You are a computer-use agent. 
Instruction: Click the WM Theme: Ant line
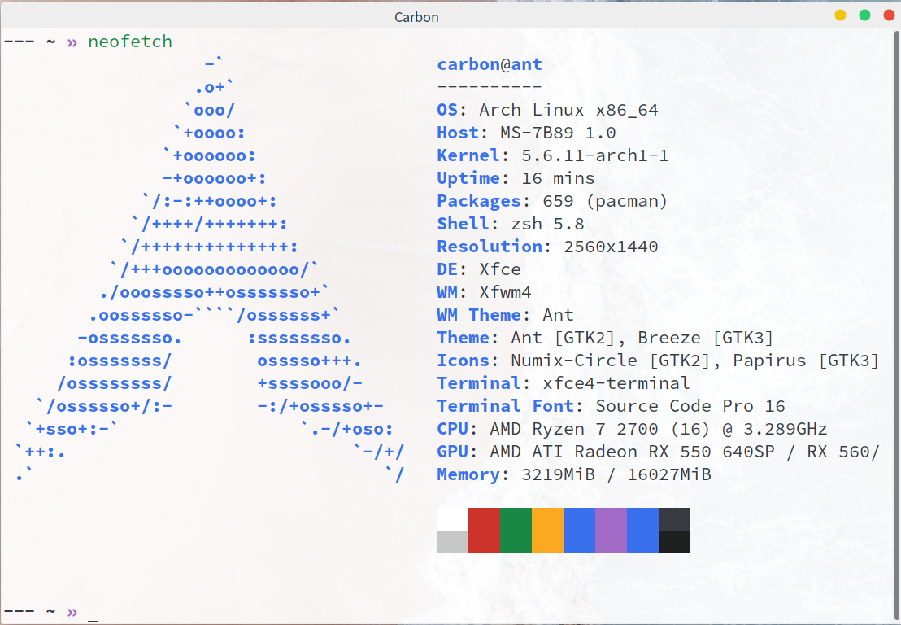click(505, 315)
